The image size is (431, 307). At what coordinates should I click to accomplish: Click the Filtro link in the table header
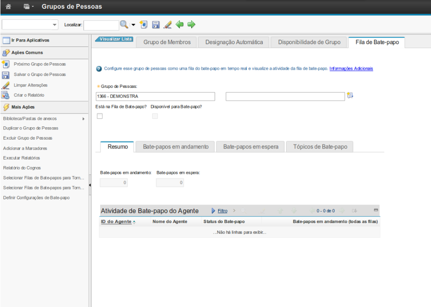[223, 211]
